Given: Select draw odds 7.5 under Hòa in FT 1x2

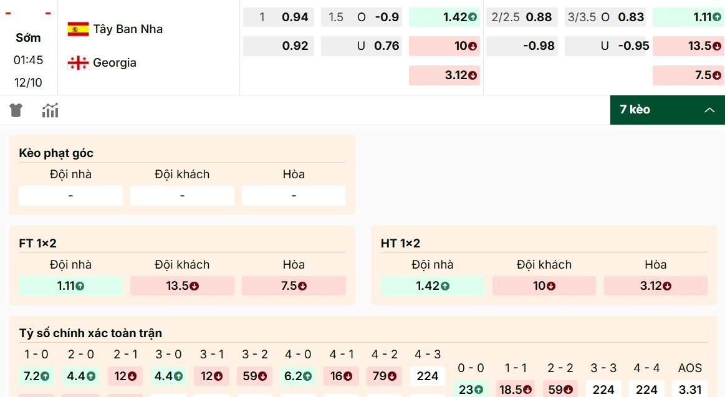Looking at the screenshot, I should pyautogui.click(x=294, y=285).
